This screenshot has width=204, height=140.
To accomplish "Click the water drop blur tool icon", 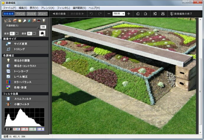I will tap(29, 20).
